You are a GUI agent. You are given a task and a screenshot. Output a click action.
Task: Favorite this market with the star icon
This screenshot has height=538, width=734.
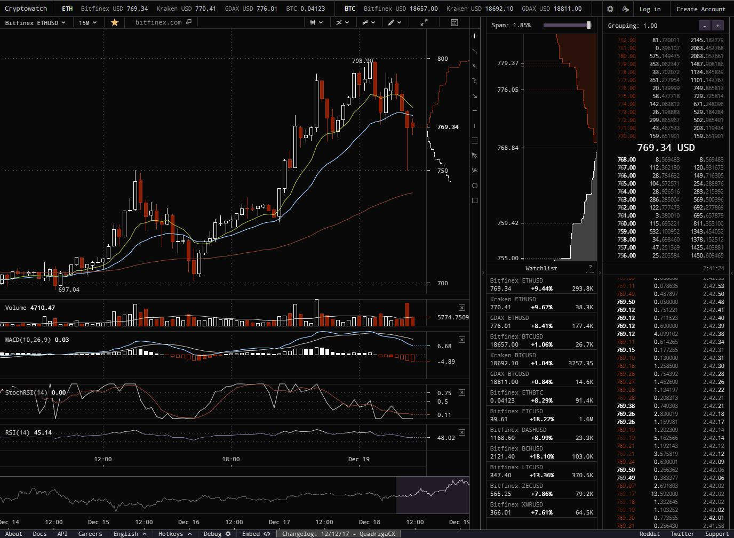pyautogui.click(x=115, y=22)
